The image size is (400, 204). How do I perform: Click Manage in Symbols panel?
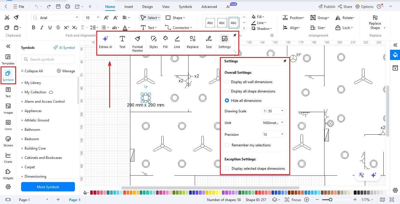[66, 71]
